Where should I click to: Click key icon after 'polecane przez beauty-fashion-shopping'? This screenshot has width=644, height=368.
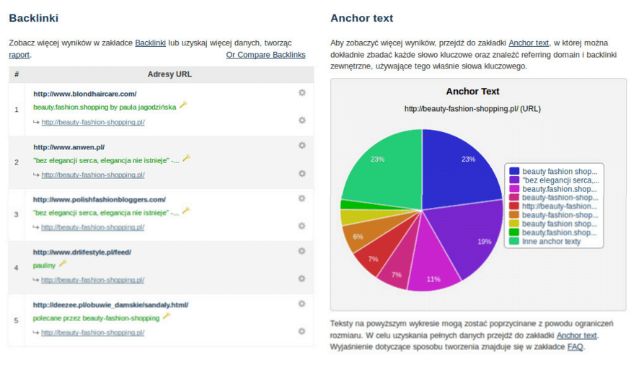click(167, 316)
